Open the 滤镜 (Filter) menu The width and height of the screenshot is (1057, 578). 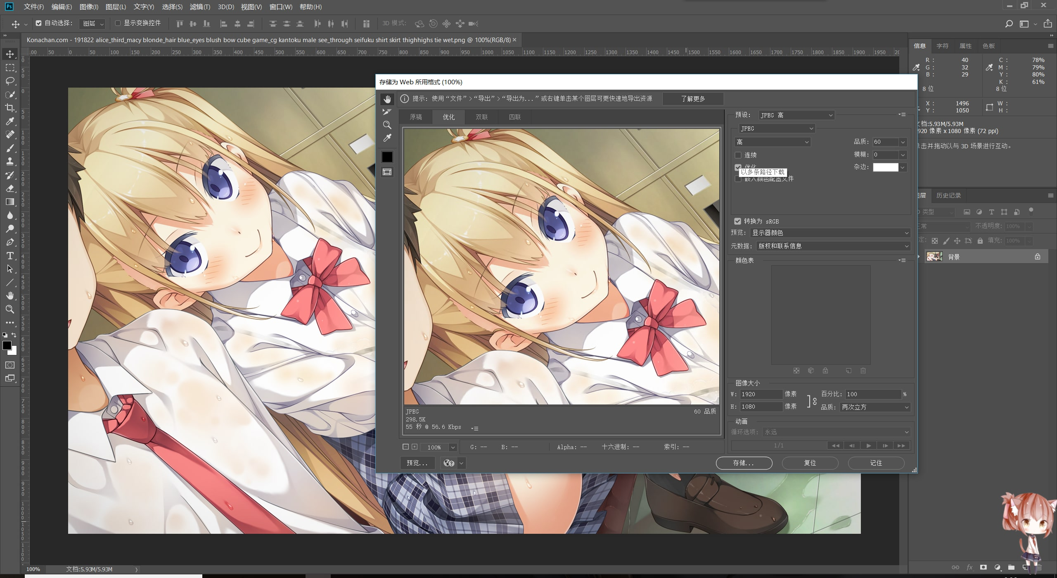(201, 7)
